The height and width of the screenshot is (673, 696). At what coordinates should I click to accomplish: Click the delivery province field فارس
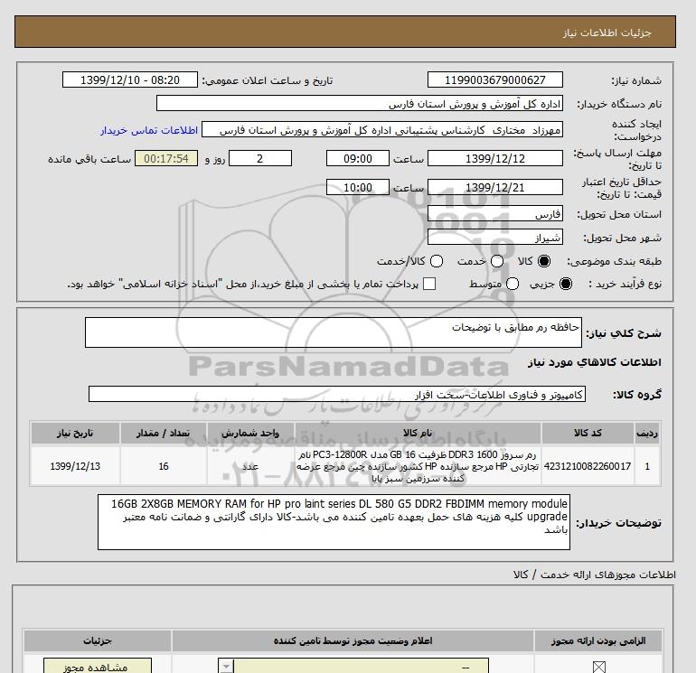[495, 214]
